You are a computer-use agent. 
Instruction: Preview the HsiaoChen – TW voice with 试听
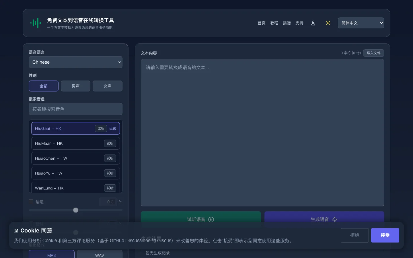click(x=110, y=158)
